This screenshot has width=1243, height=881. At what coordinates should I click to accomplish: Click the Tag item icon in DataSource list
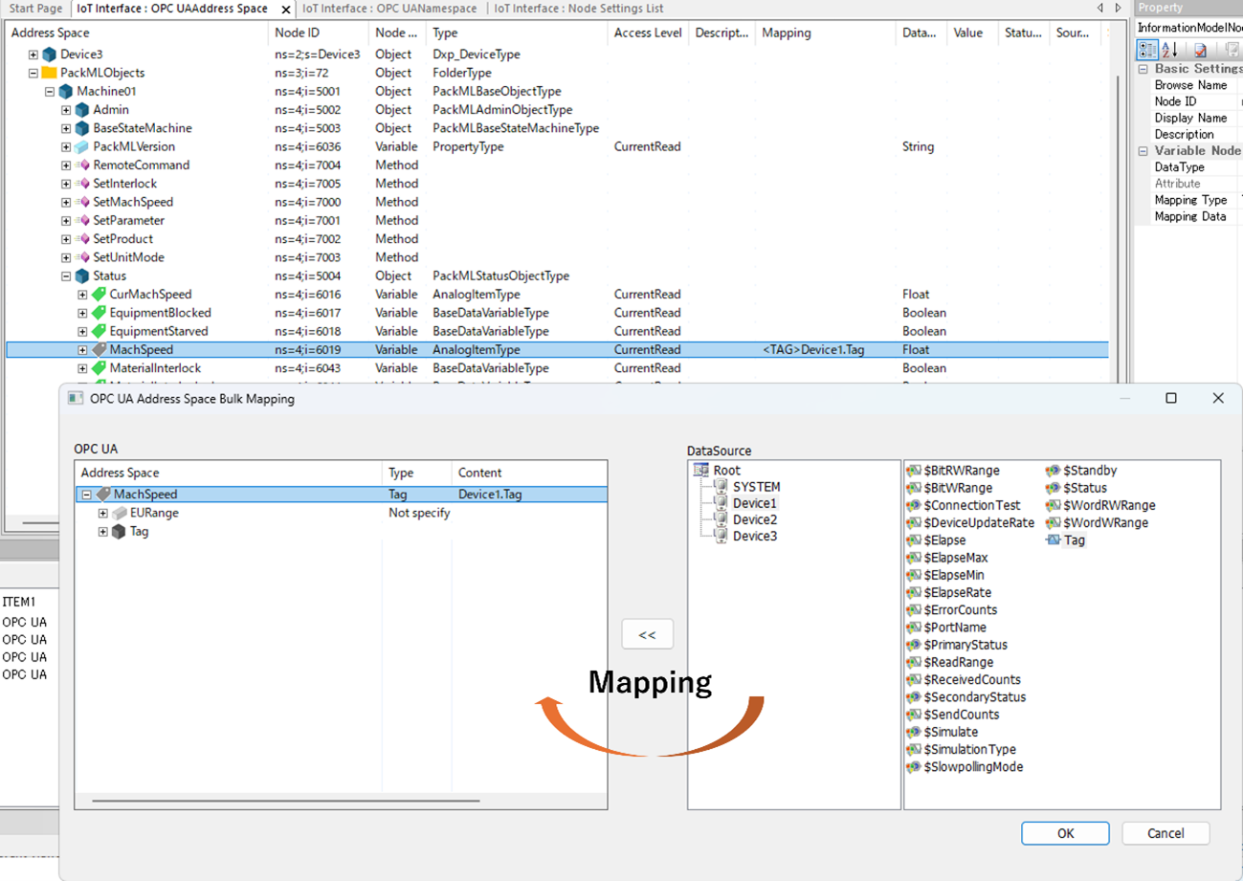pos(1054,540)
